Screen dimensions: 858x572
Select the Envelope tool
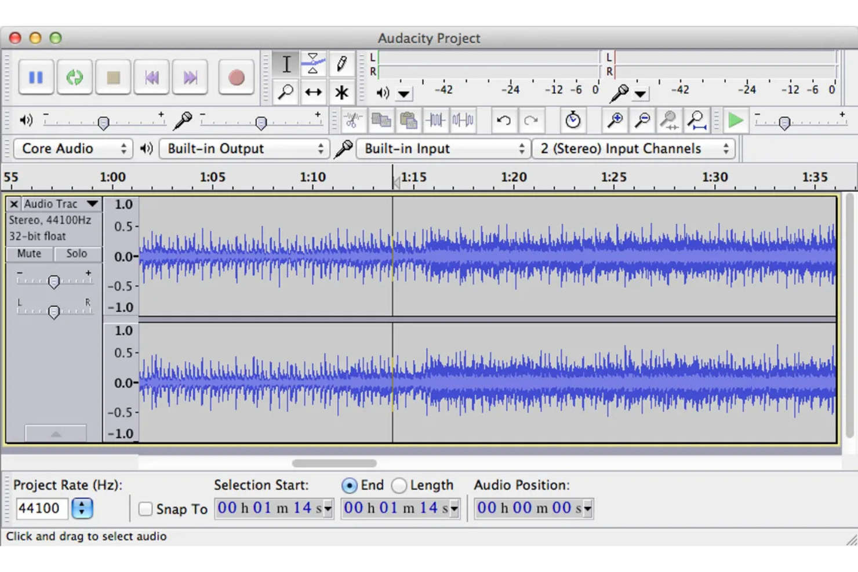coord(313,64)
